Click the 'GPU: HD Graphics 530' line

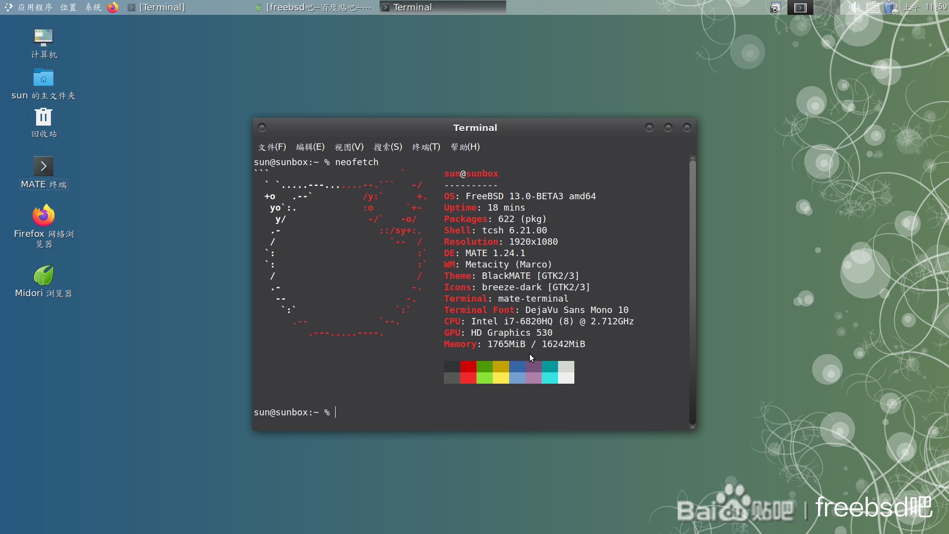tap(498, 333)
